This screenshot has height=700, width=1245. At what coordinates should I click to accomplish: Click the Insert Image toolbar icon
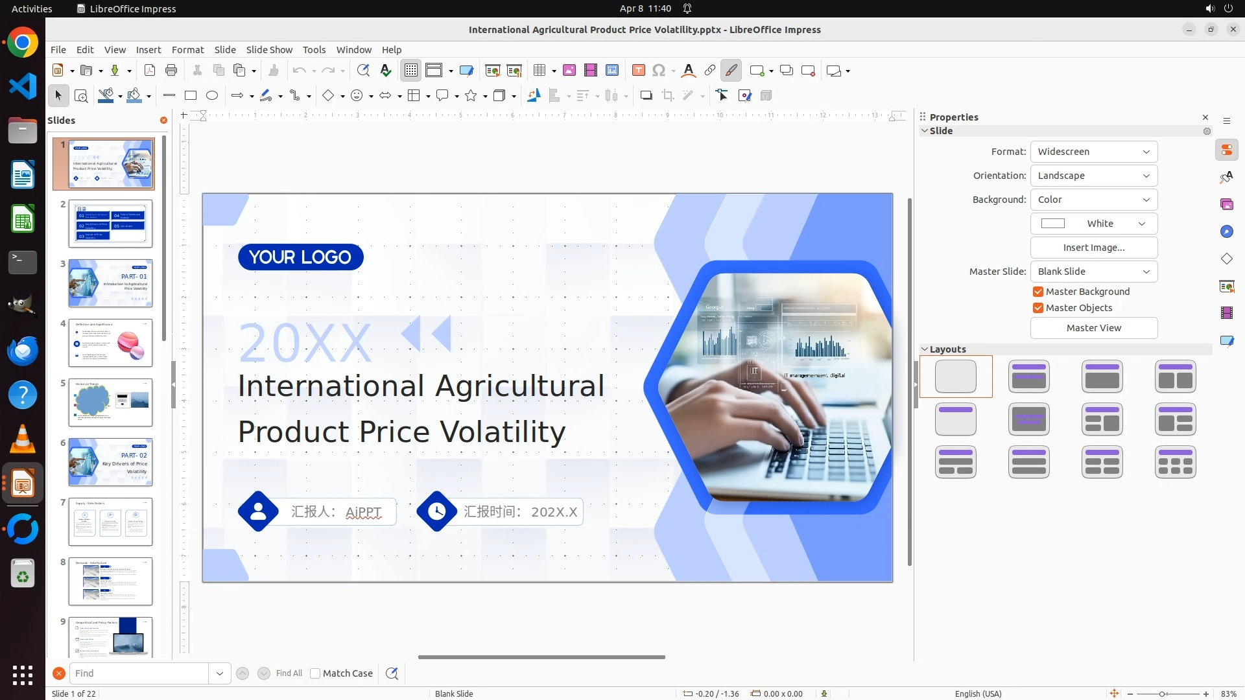[569, 71]
